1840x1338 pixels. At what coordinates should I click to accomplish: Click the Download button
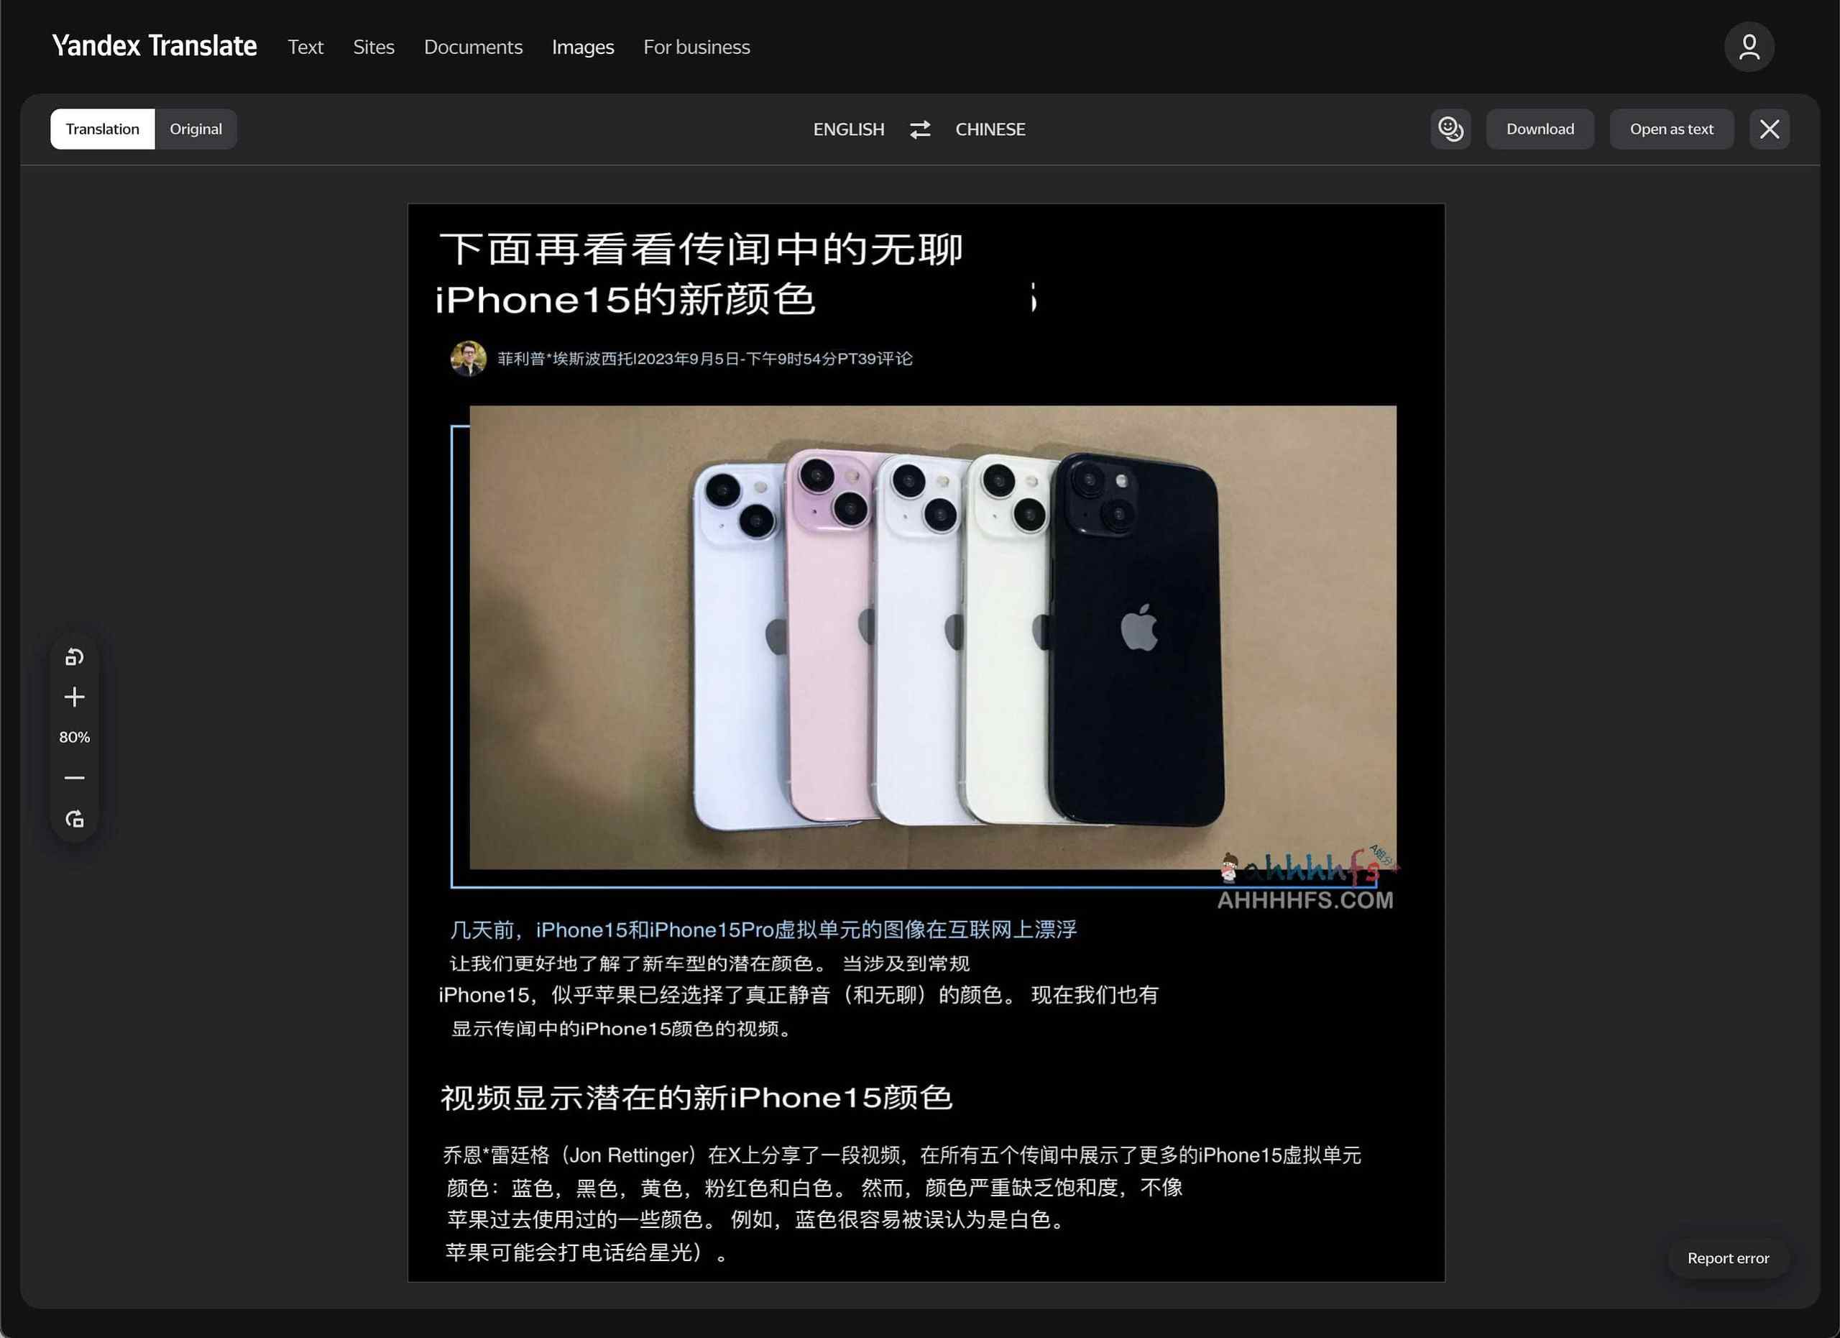pos(1540,129)
